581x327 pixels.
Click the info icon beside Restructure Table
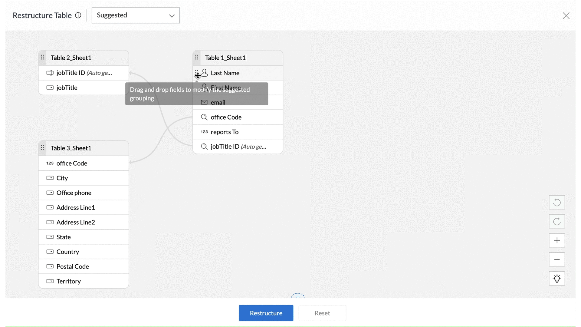pyautogui.click(x=78, y=15)
